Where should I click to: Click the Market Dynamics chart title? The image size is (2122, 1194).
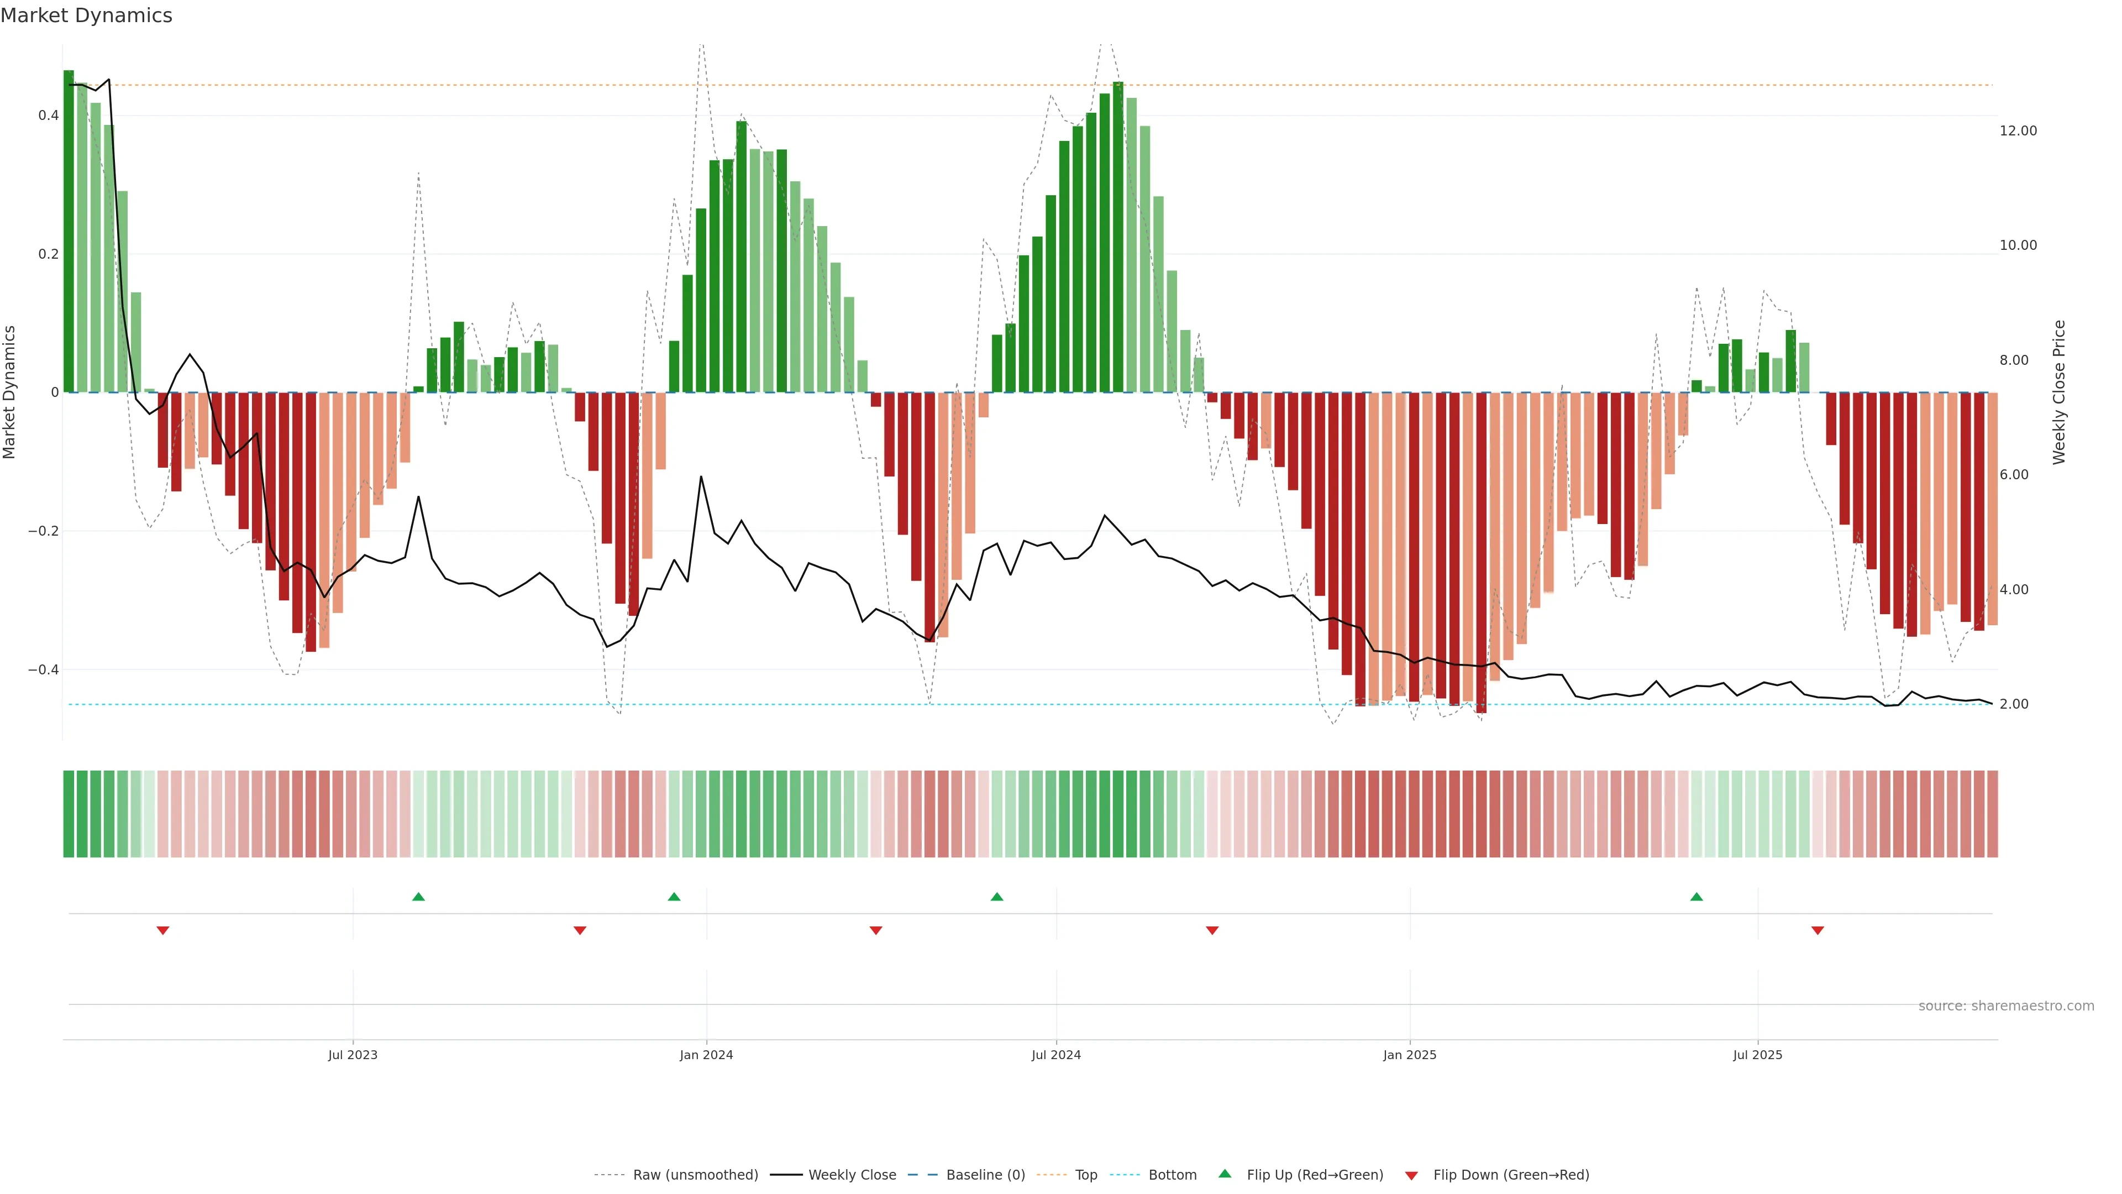click(87, 15)
